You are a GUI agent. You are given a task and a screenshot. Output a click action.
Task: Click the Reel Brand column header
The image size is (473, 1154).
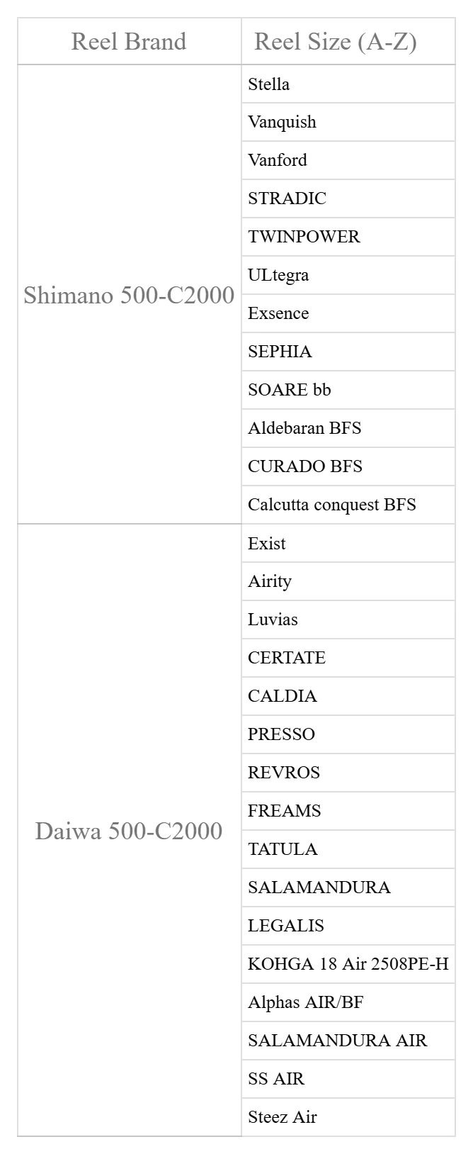129,41
